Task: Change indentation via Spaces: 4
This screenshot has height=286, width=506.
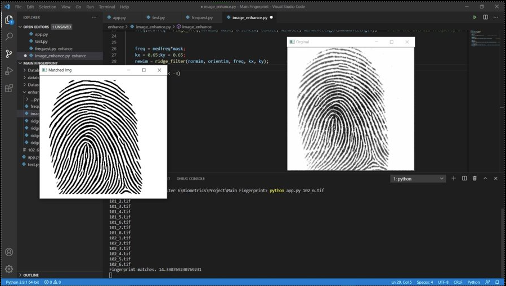Action: (x=425, y=282)
